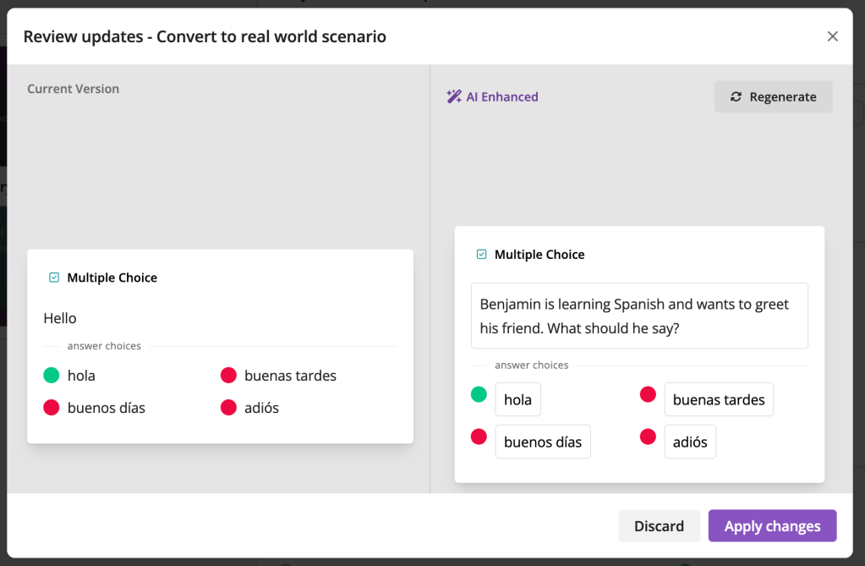Edit the enhanced buenos días answer field
865x566 pixels.
[x=543, y=442]
